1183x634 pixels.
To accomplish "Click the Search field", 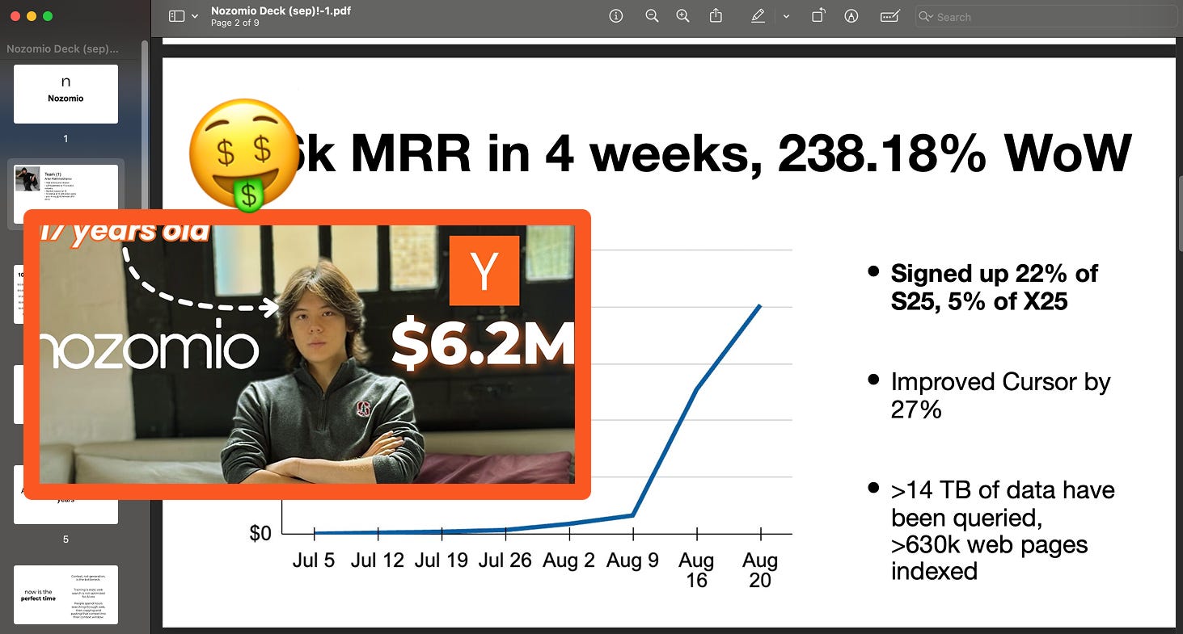I will [x=1046, y=16].
